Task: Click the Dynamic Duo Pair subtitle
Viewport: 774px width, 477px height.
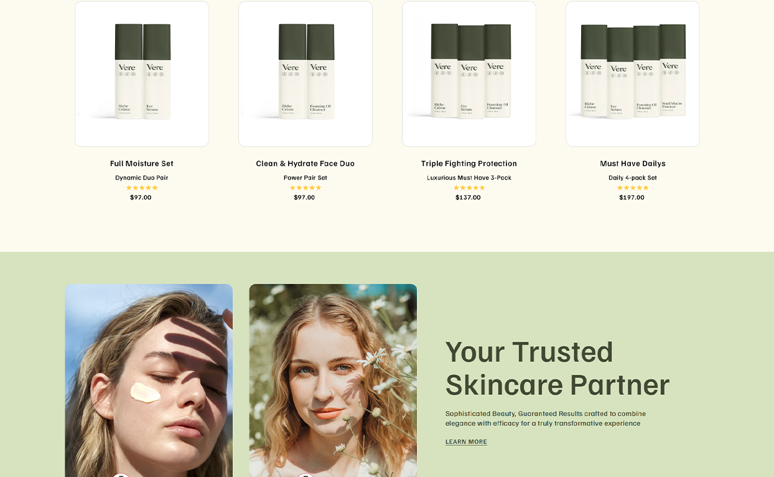Action: click(x=142, y=178)
